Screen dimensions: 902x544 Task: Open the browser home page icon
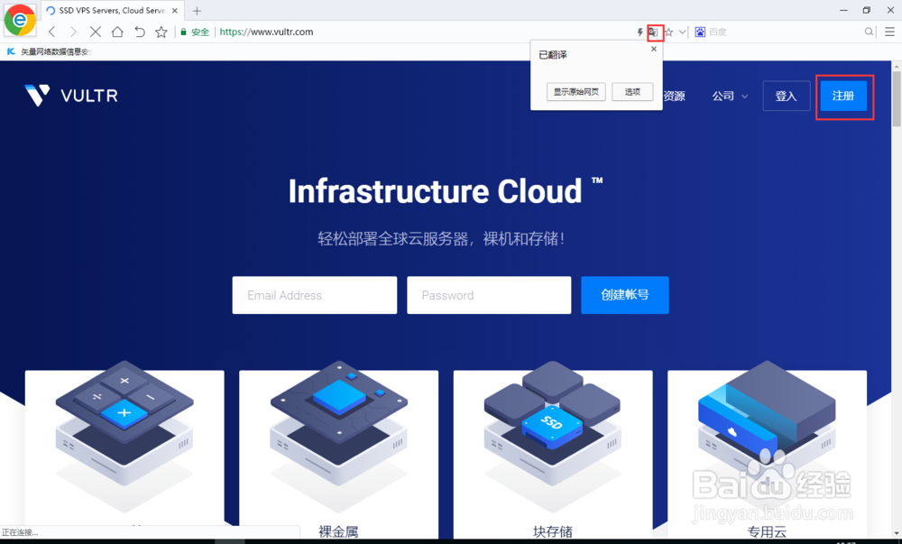tap(117, 32)
